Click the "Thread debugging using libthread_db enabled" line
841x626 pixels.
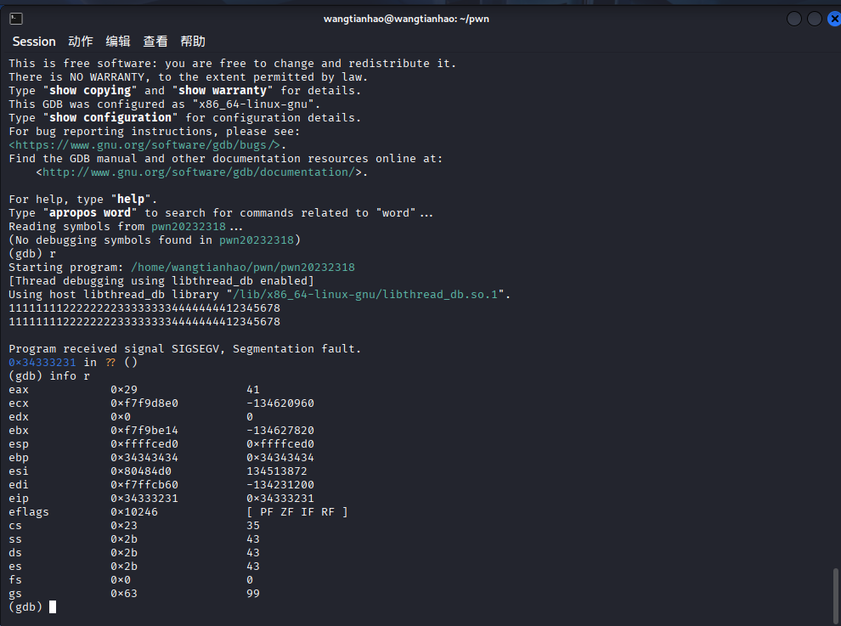[161, 280]
